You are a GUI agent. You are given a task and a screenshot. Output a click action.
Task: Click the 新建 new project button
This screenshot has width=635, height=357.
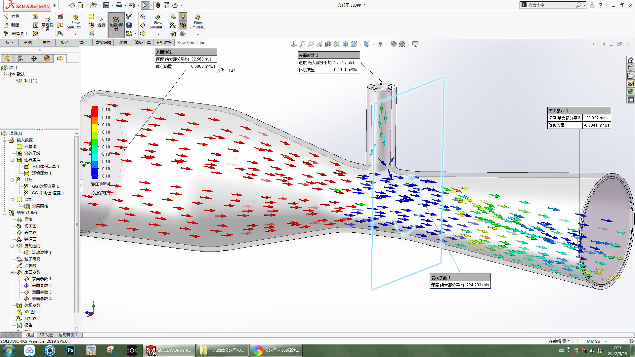[12, 25]
